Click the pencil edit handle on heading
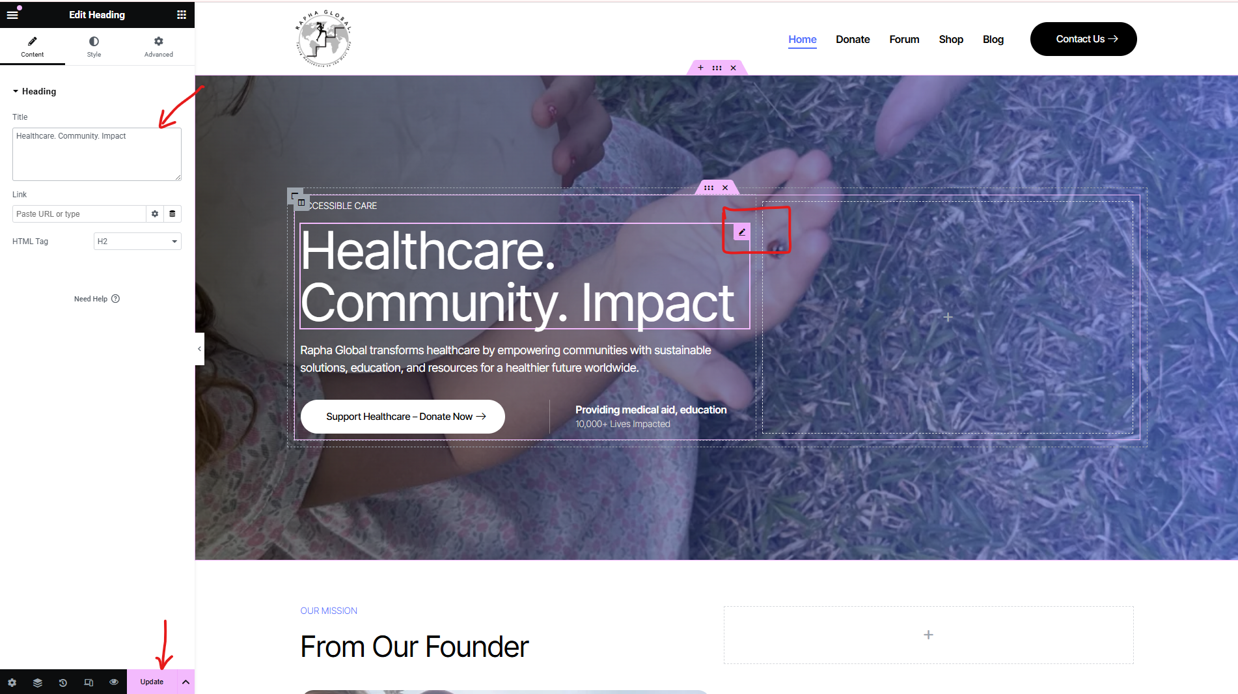 [742, 232]
